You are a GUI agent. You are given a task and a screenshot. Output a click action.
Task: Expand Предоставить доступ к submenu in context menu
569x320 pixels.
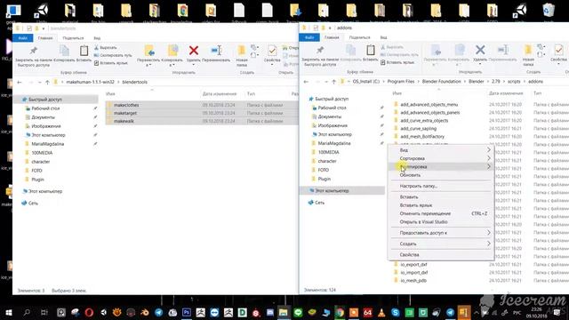click(x=441, y=233)
